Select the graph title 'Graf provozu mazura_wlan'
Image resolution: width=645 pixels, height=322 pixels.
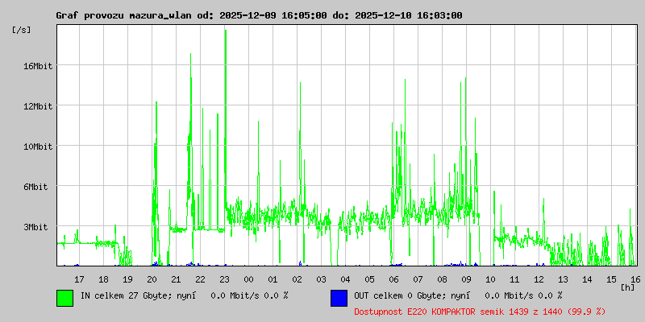pyautogui.click(x=124, y=16)
